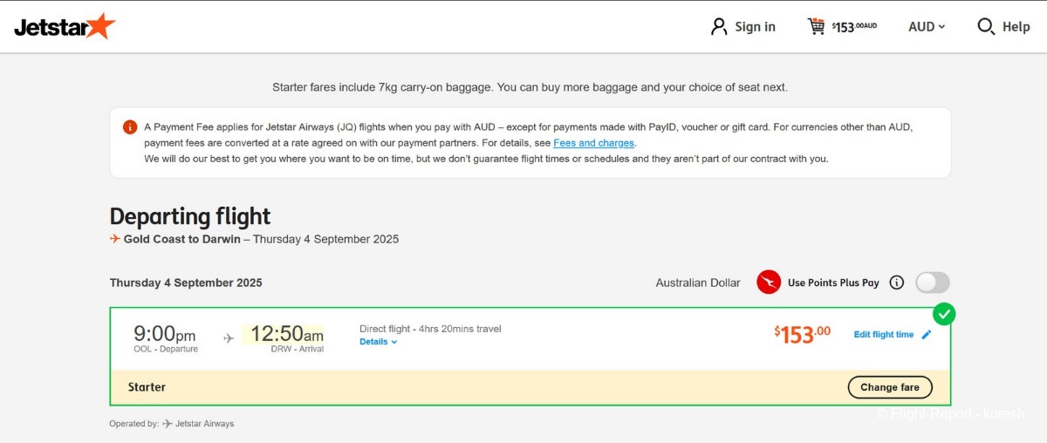This screenshot has width=1047, height=443.
Task: Click the $153.00 flight price
Action: click(802, 334)
